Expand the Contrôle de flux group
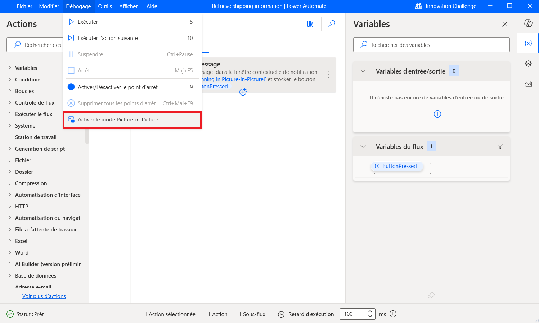Image resolution: width=539 pixels, height=323 pixels. pyautogui.click(x=10, y=102)
